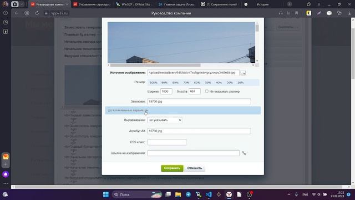Image resolution: width=355 pixels, height=200 pixels.
Task: Open Task View from taskbar
Action: tap(168, 194)
